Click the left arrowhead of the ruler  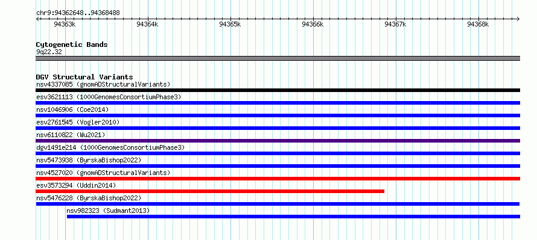click(x=37, y=19)
